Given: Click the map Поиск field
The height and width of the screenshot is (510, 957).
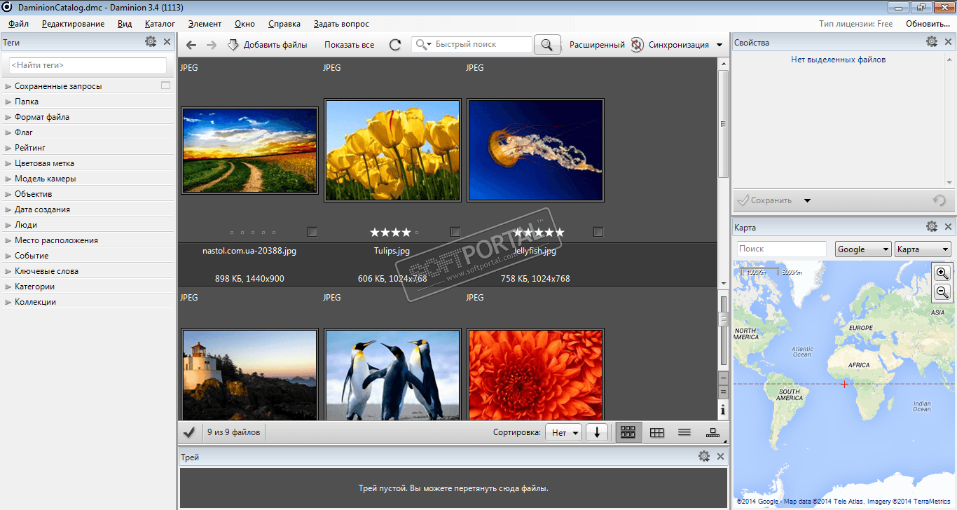Looking at the screenshot, I should click(x=782, y=249).
